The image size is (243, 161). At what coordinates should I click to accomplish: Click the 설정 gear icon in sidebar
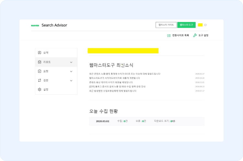[40, 89]
